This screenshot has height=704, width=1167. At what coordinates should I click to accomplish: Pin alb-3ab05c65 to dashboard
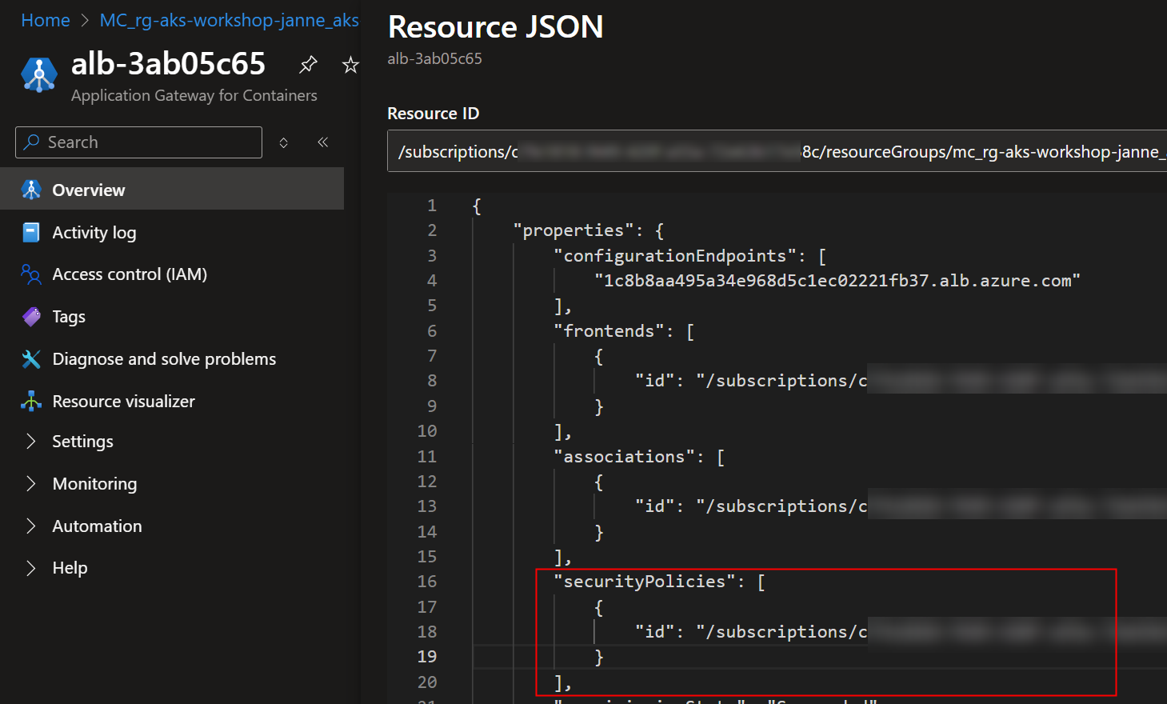pyautogui.click(x=308, y=65)
